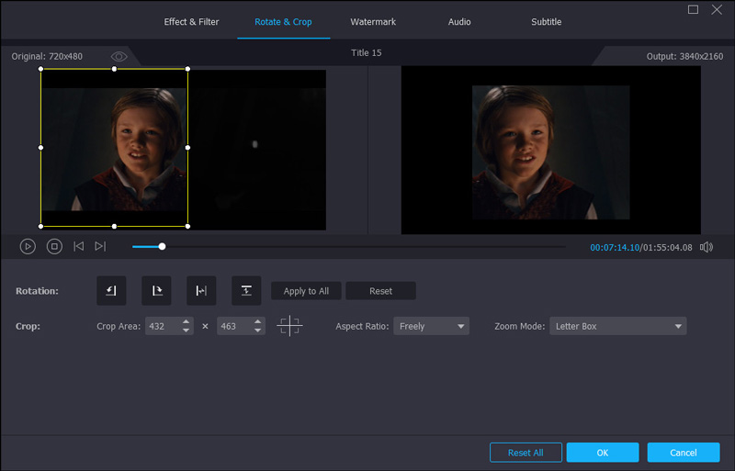Rotate video 90 degrees left
This screenshot has width=735, height=471.
tap(111, 291)
